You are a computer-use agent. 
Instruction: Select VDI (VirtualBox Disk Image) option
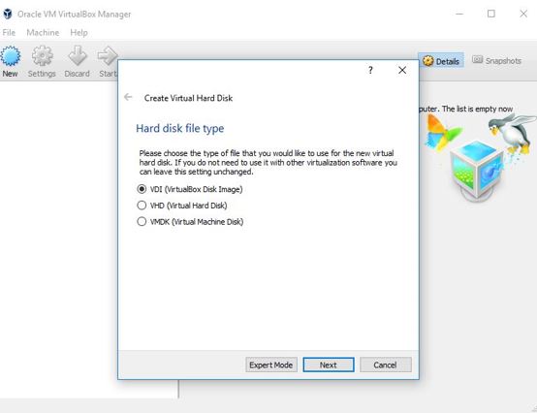click(x=190, y=189)
